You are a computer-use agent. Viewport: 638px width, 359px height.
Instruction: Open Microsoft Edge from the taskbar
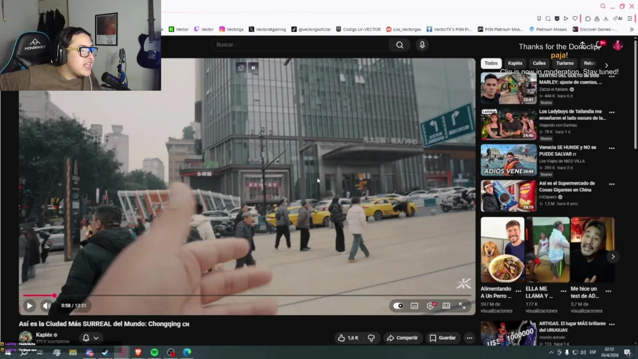[x=187, y=353]
